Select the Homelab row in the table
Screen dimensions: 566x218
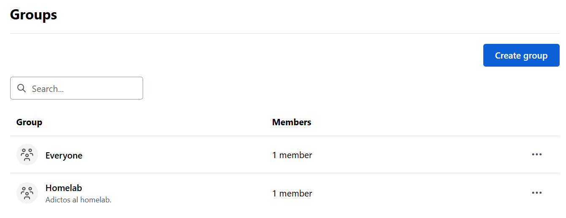(x=285, y=193)
